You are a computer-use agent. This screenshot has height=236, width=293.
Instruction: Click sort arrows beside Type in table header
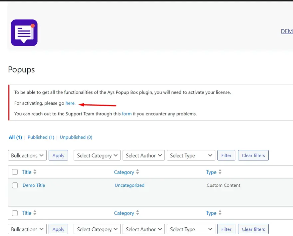(220, 172)
